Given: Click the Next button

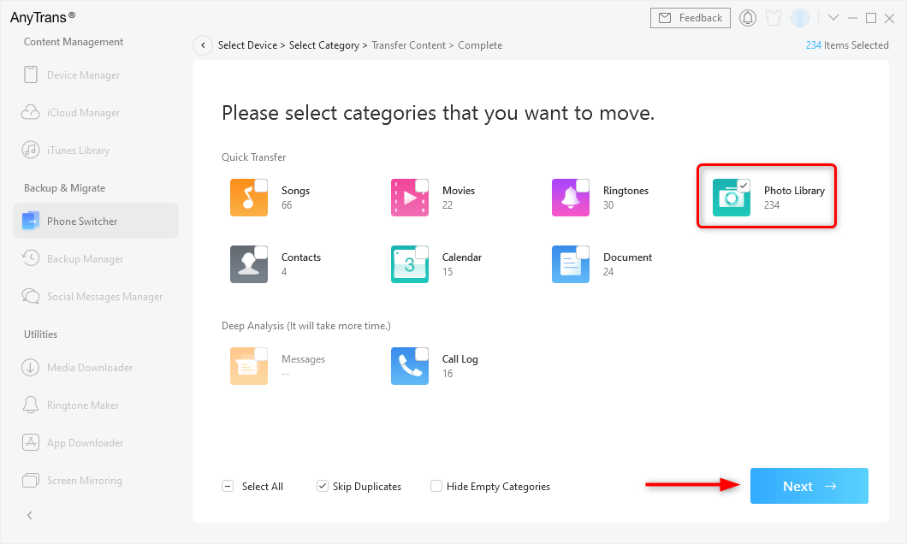Looking at the screenshot, I should point(809,486).
